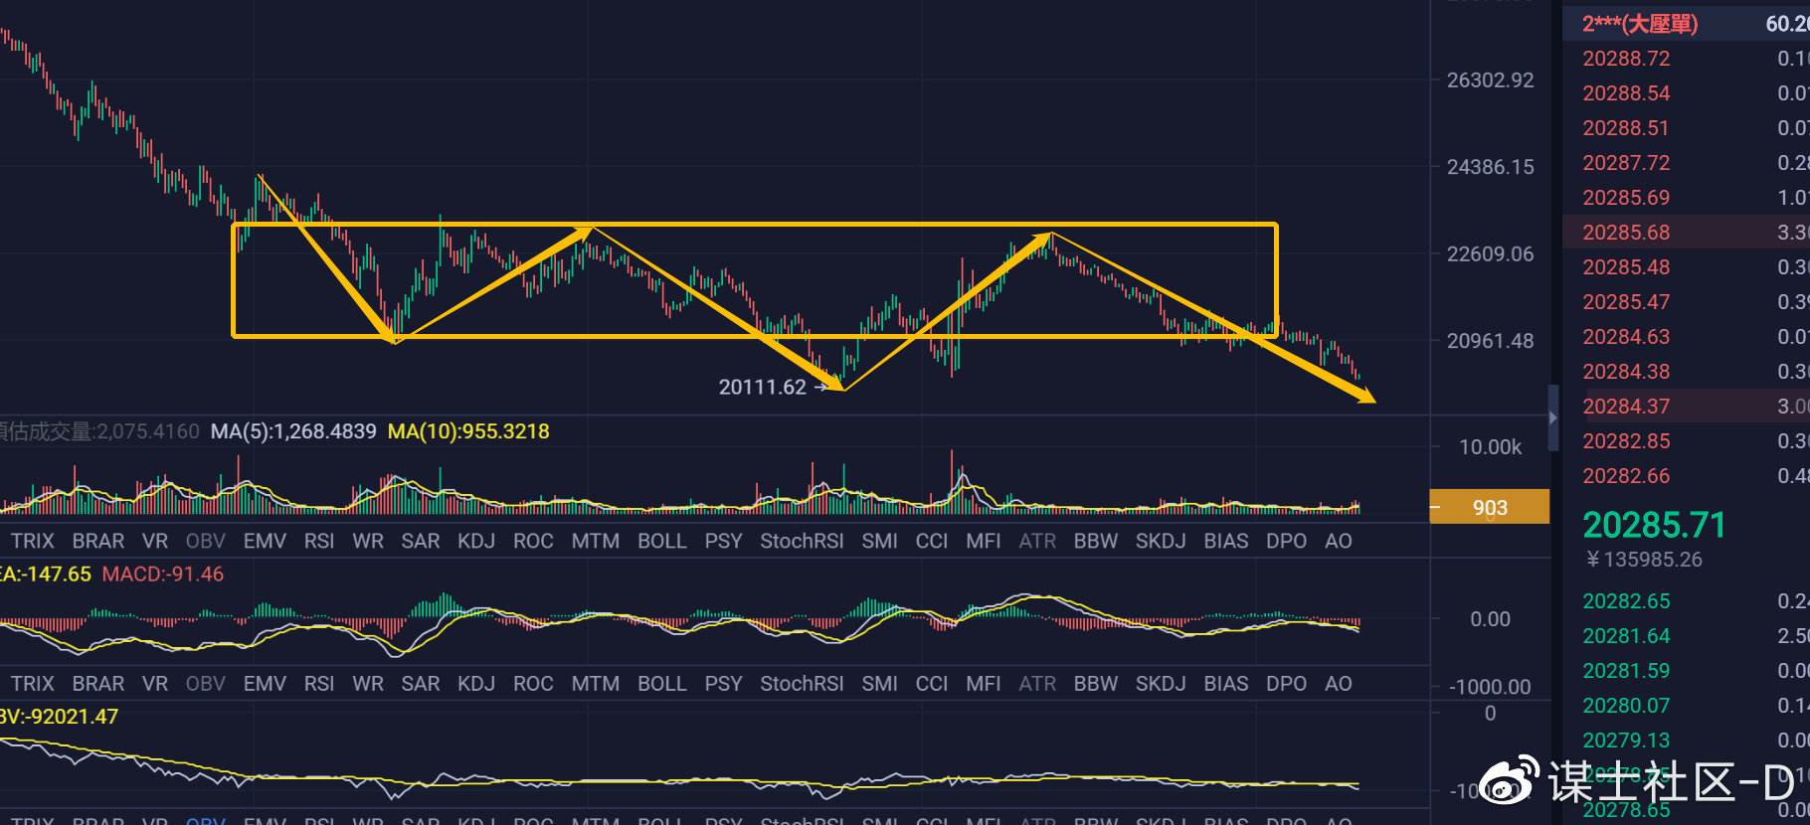Viewport: 1810px width, 825px height.
Task: Switch to PSY below the volume panel
Action: pyautogui.click(x=723, y=541)
